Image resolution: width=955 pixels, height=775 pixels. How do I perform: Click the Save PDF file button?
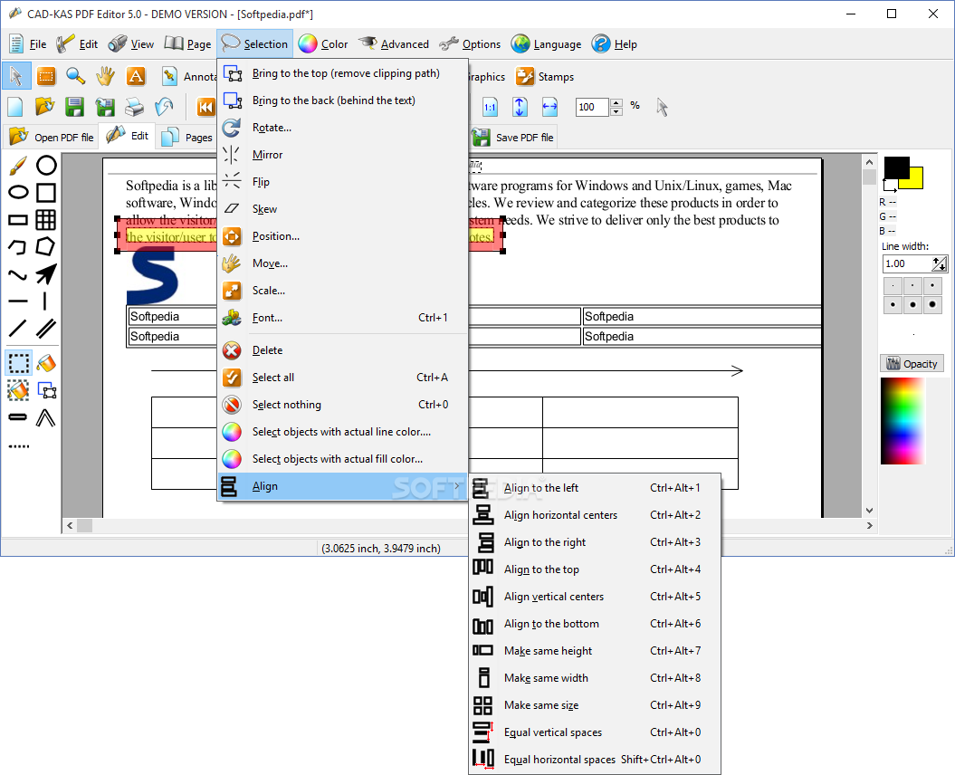tap(513, 137)
